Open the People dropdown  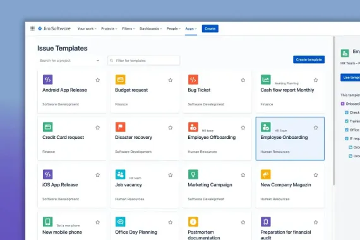pyautogui.click(x=174, y=28)
